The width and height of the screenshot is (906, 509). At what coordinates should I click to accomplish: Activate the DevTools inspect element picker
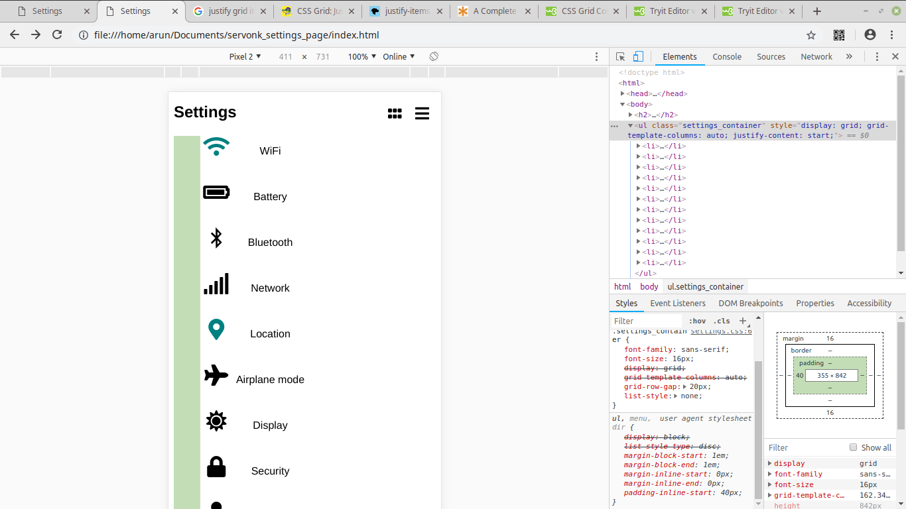click(x=621, y=57)
